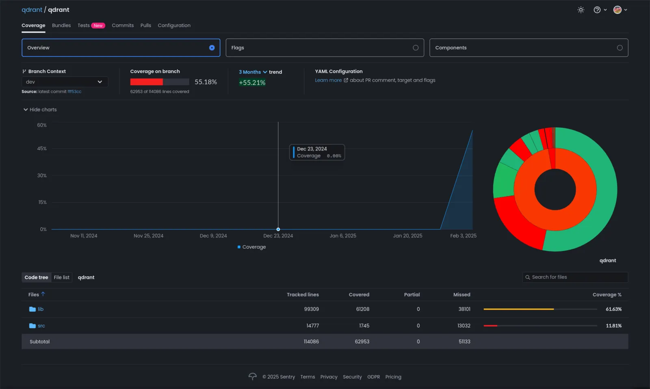This screenshot has height=389, width=650.
Task: Click the Tracked lines column header
Action: (x=303, y=295)
